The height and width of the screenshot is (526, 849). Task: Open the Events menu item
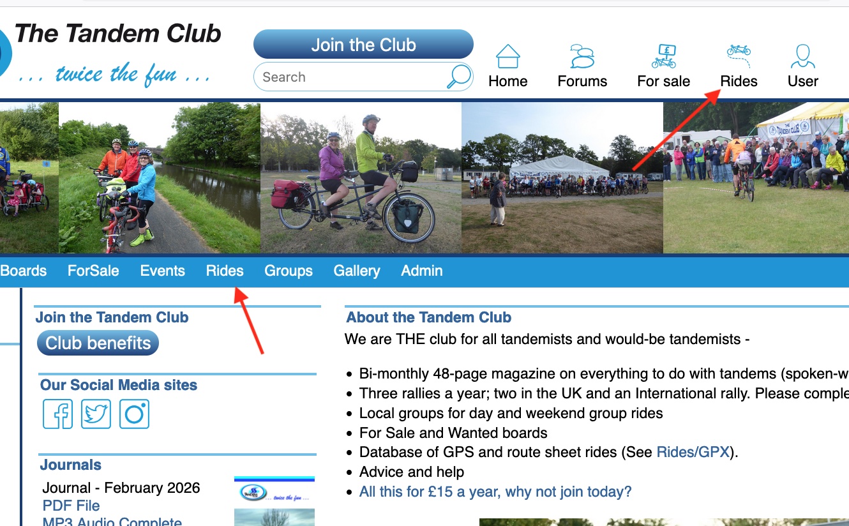coord(163,271)
